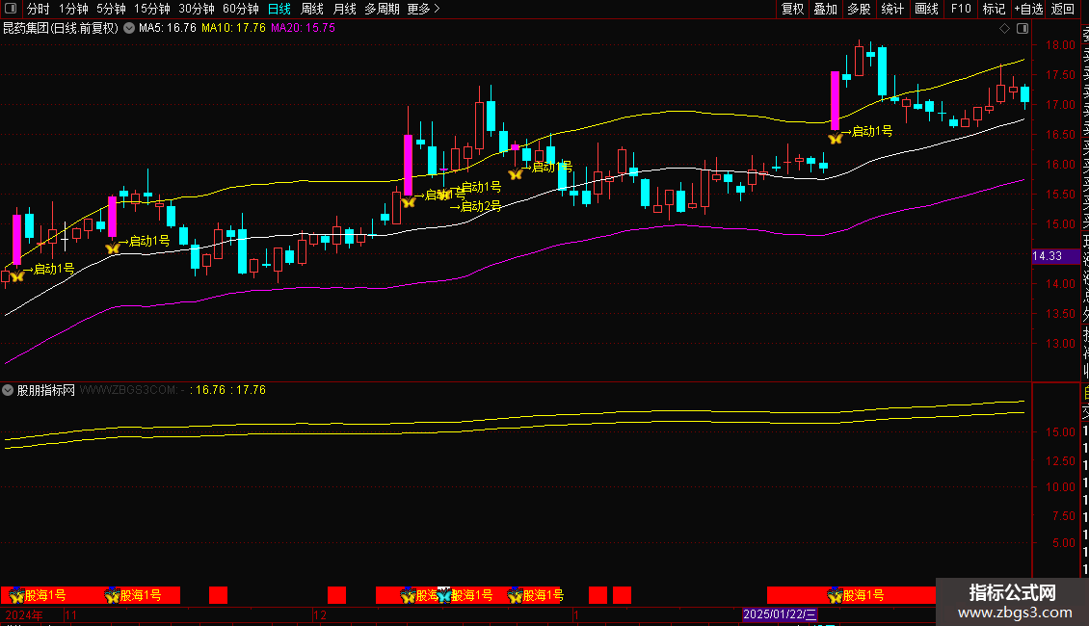
Task: Select the 60分钟 period
Action: click(x=241, y=9)
